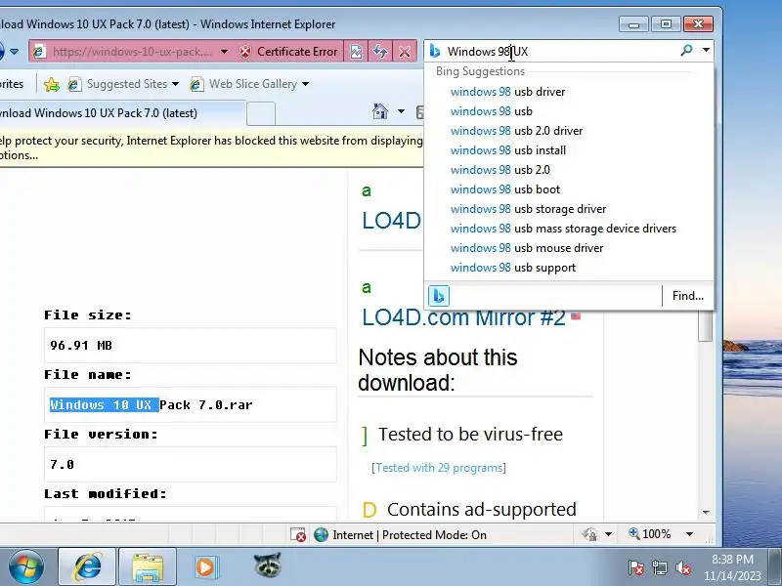Click the network tray icon
The image size is (782, 586).
[660, 567]
